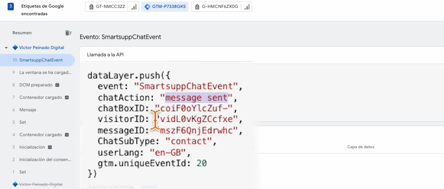Image resolution: width=444 pixels, height=189 pixels.
Task: Click the 3 tags found badge
Action: click(x=11, y=6)
